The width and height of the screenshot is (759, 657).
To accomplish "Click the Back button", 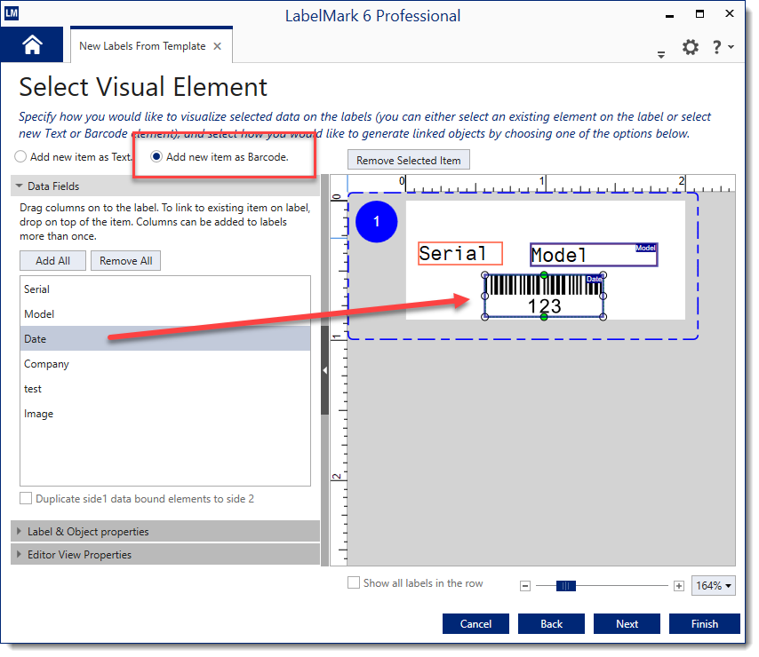I will coord(551,623).
